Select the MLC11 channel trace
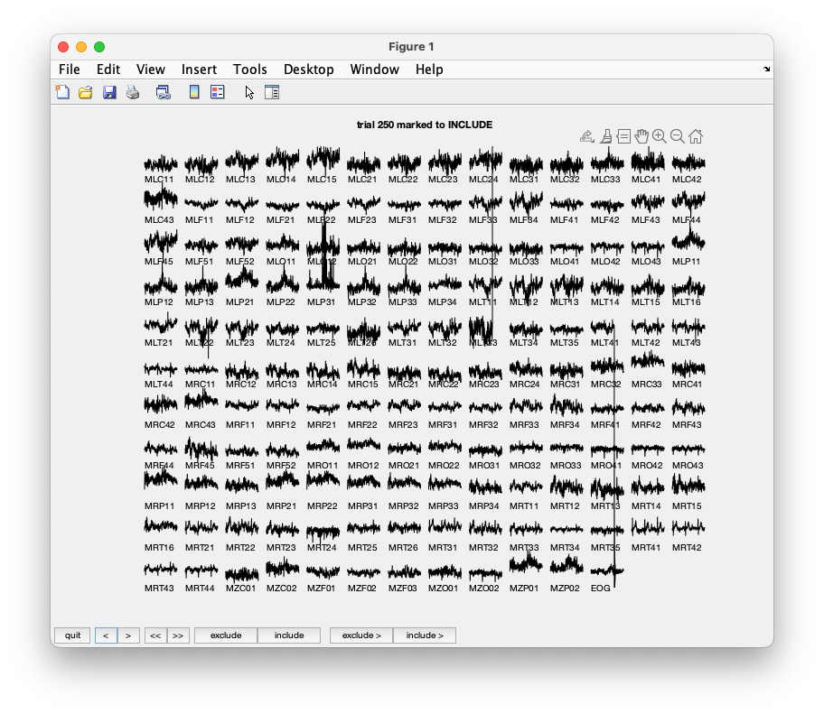The image size is (824, 714). tap(160, 164)
